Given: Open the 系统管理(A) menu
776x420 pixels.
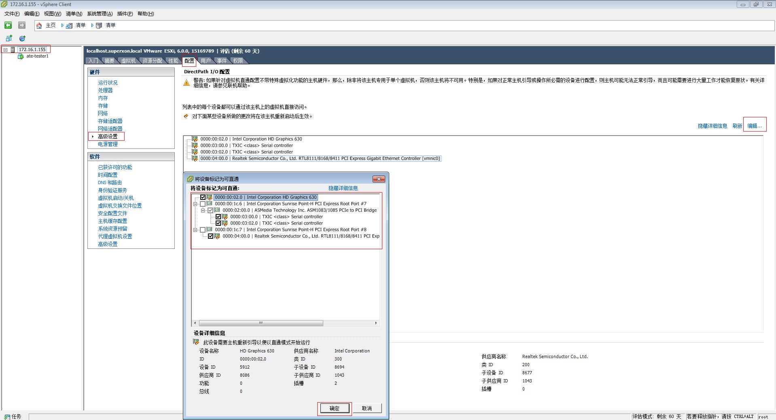Looking at the screenshot, I should pos(100,14).
